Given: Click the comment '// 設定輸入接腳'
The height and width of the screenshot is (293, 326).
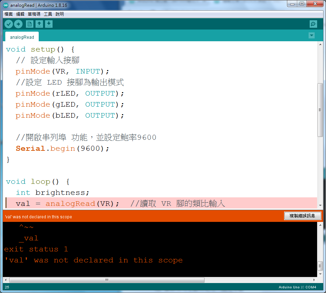Looking at the screenshot, I should coord(48,60).
